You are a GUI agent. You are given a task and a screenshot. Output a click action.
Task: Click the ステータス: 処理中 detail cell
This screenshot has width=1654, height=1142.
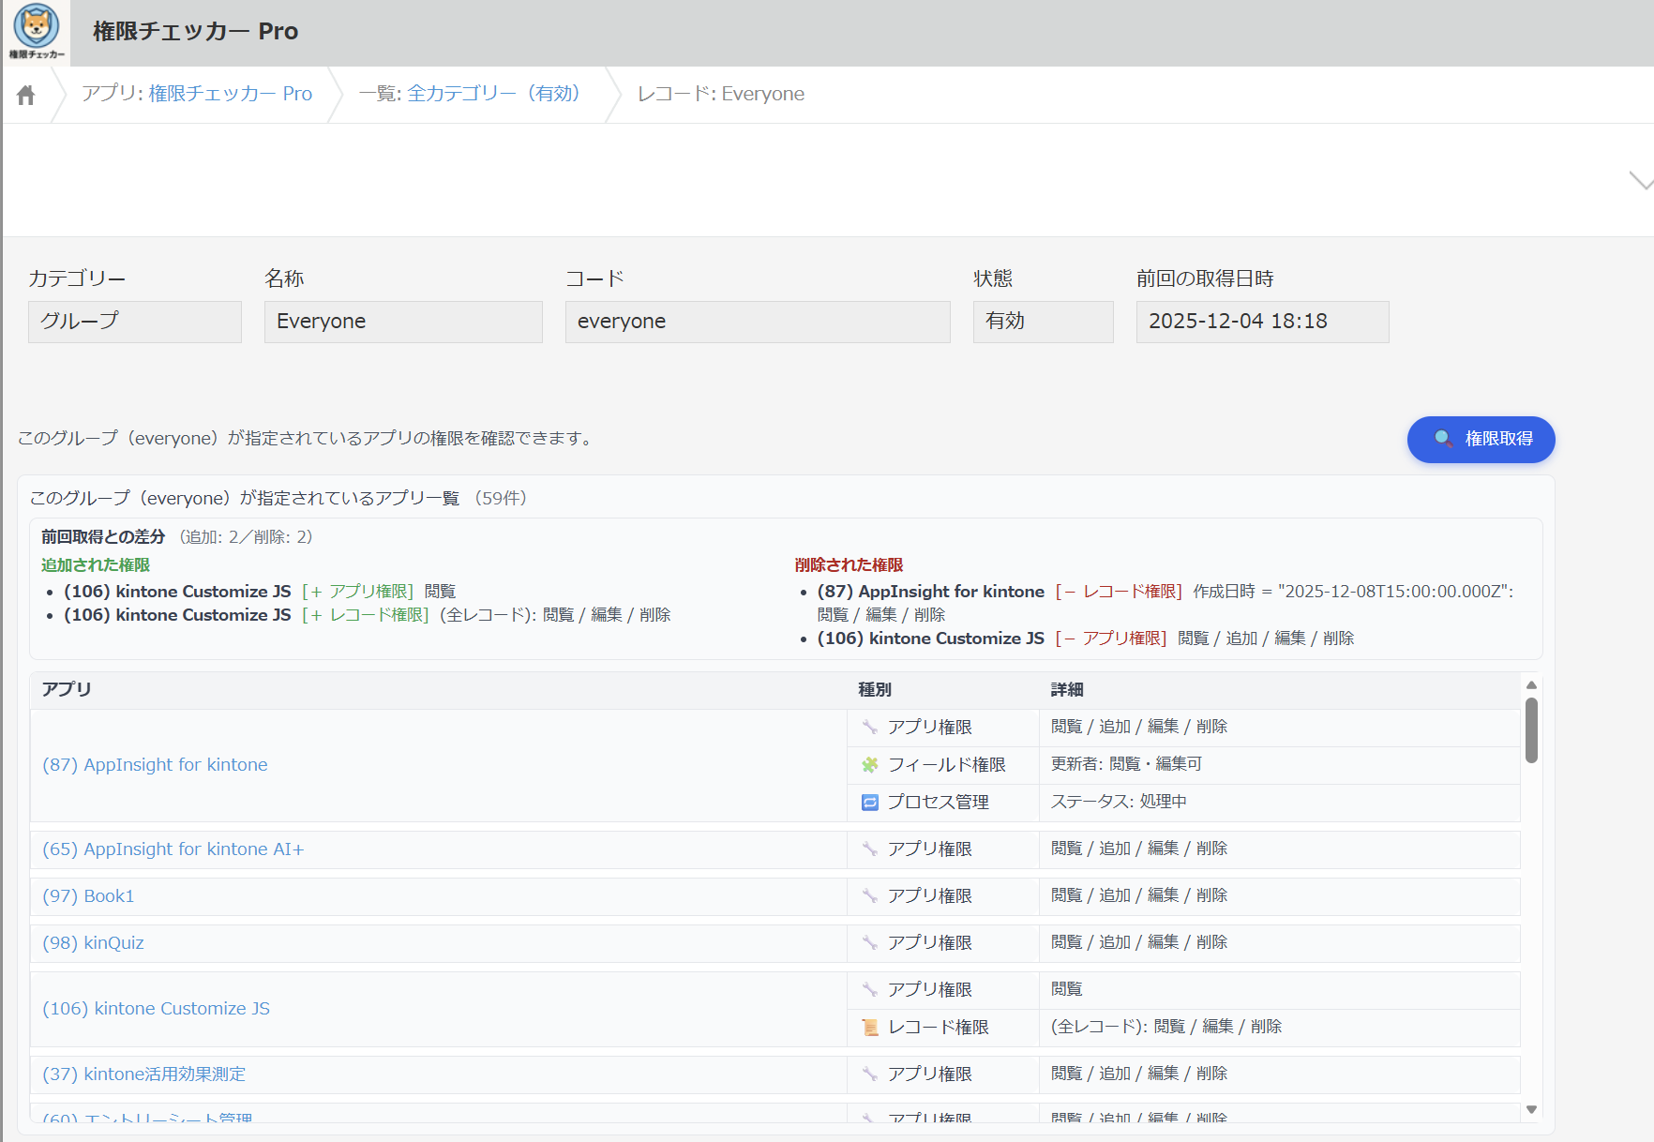tap(1279, 803)
